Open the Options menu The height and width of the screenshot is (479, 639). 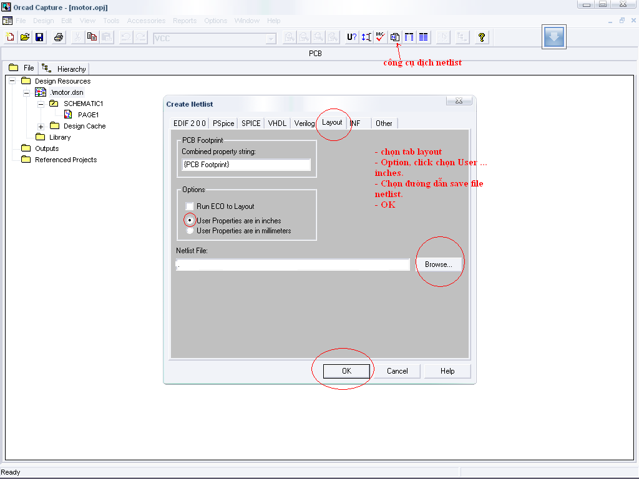pyautogui.click(x=215, y=21)
